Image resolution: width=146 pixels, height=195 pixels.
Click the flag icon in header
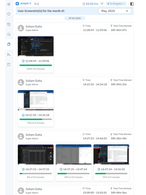pos(102,4)
